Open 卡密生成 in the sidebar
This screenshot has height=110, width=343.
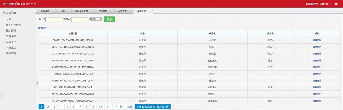click(x=11, y=48)
